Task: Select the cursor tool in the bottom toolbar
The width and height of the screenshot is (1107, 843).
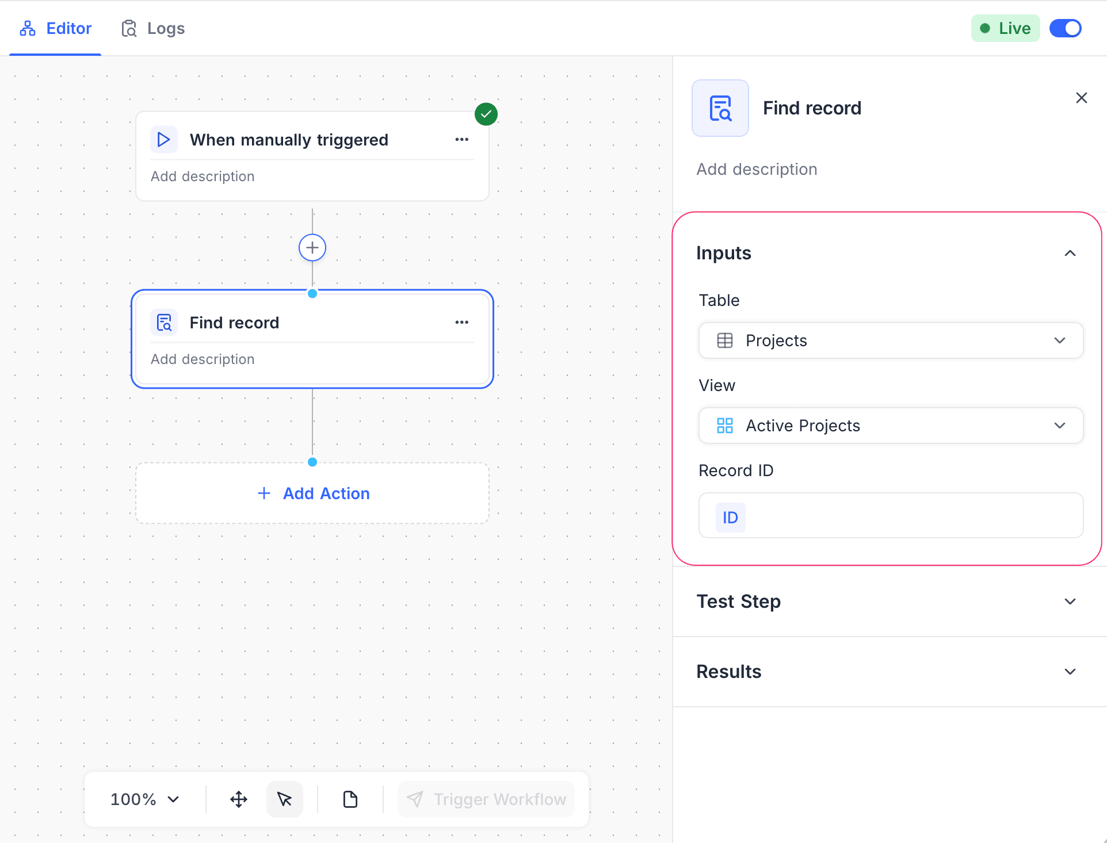Action: (285, 799)
